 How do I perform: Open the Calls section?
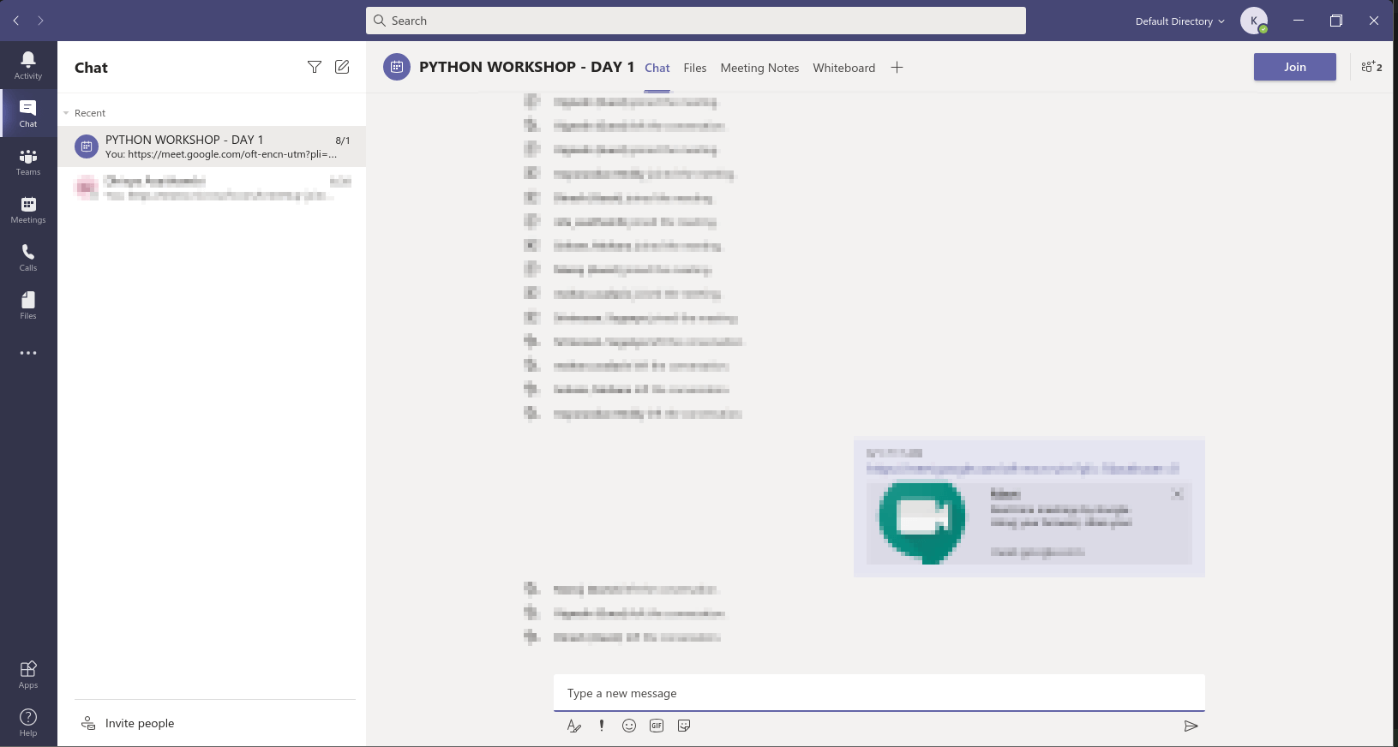pos(28,257)
